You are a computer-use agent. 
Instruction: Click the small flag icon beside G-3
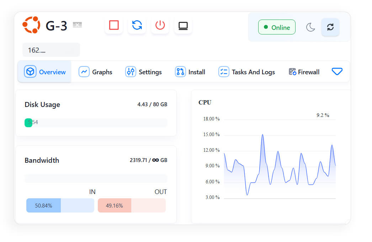[x=77, y=25]
